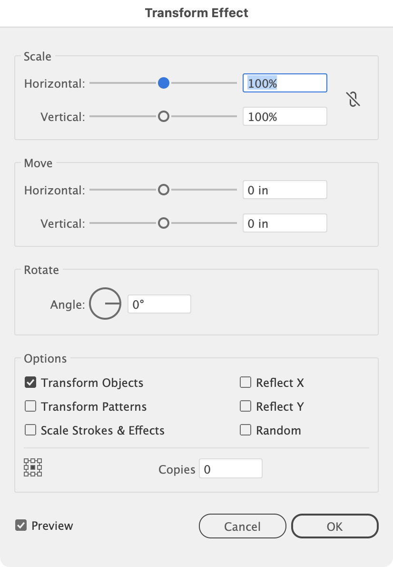Click the Copies number field
This screenshot has height=567, width=393.
(231, 469)
